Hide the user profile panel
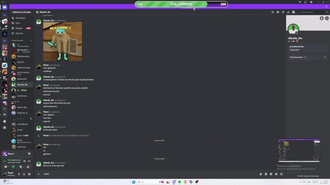Image resolution: width=330 pixels, height=185 pixels. (293, 12)
